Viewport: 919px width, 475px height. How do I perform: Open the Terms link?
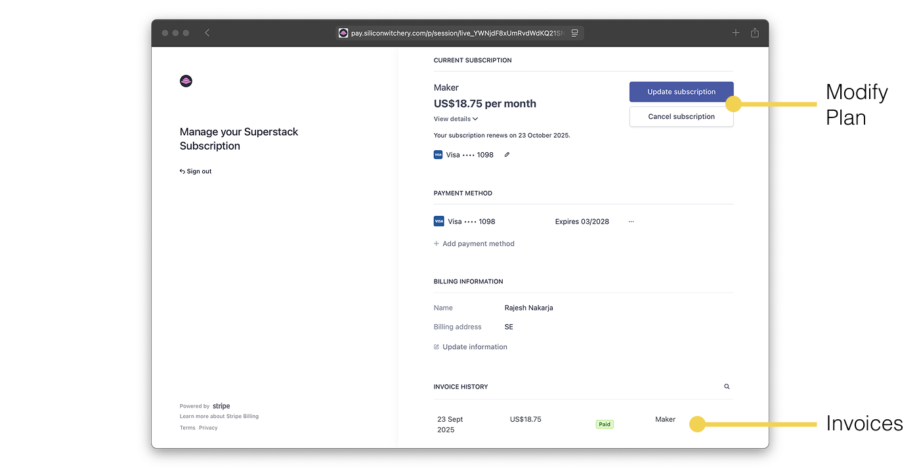[x=188, y=428]
